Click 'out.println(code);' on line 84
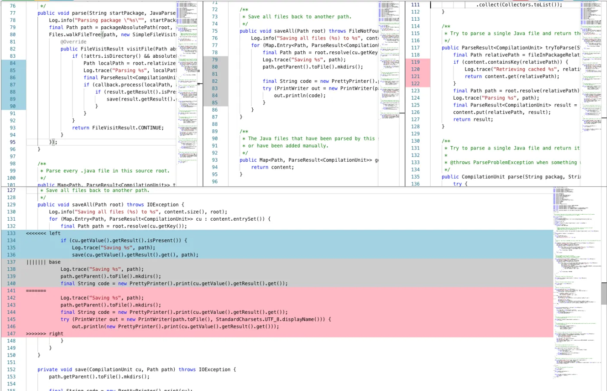Screen dimensions: 607x391 tap(300, 96)
